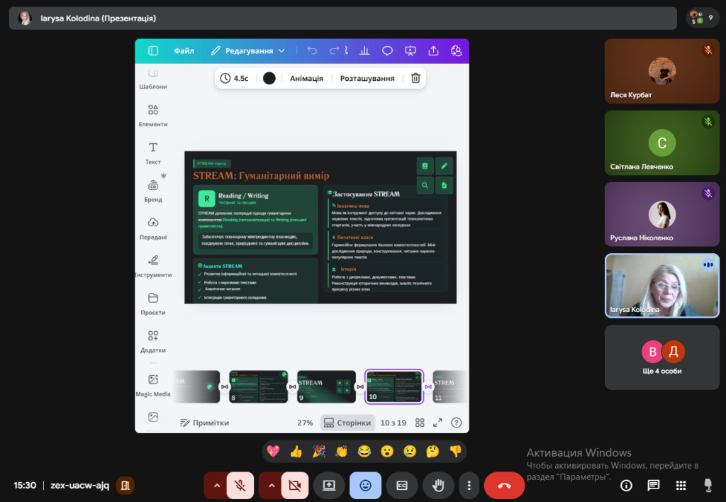Open more options three-dot menu
Viewport: 726px width, 502px height.
(469, 486)
